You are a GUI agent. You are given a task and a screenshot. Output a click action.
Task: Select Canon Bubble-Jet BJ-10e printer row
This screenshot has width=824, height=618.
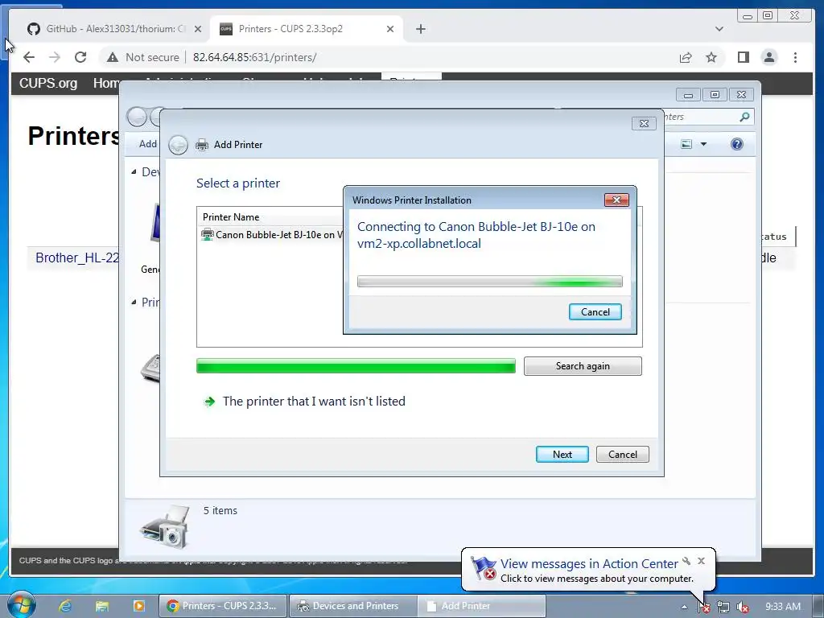[x=272, y=234]
